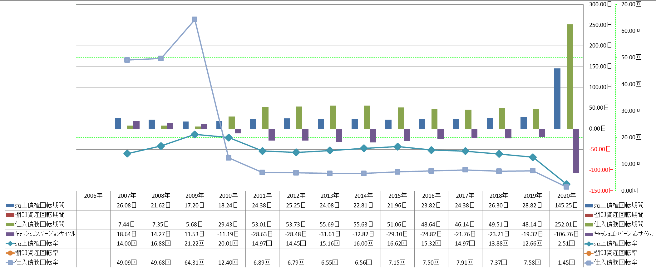Click the 28.82日 cell

533,206
